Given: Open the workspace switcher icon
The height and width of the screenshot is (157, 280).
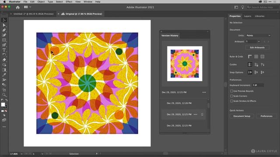Looking at the screenshot, I should coord(236,7).
